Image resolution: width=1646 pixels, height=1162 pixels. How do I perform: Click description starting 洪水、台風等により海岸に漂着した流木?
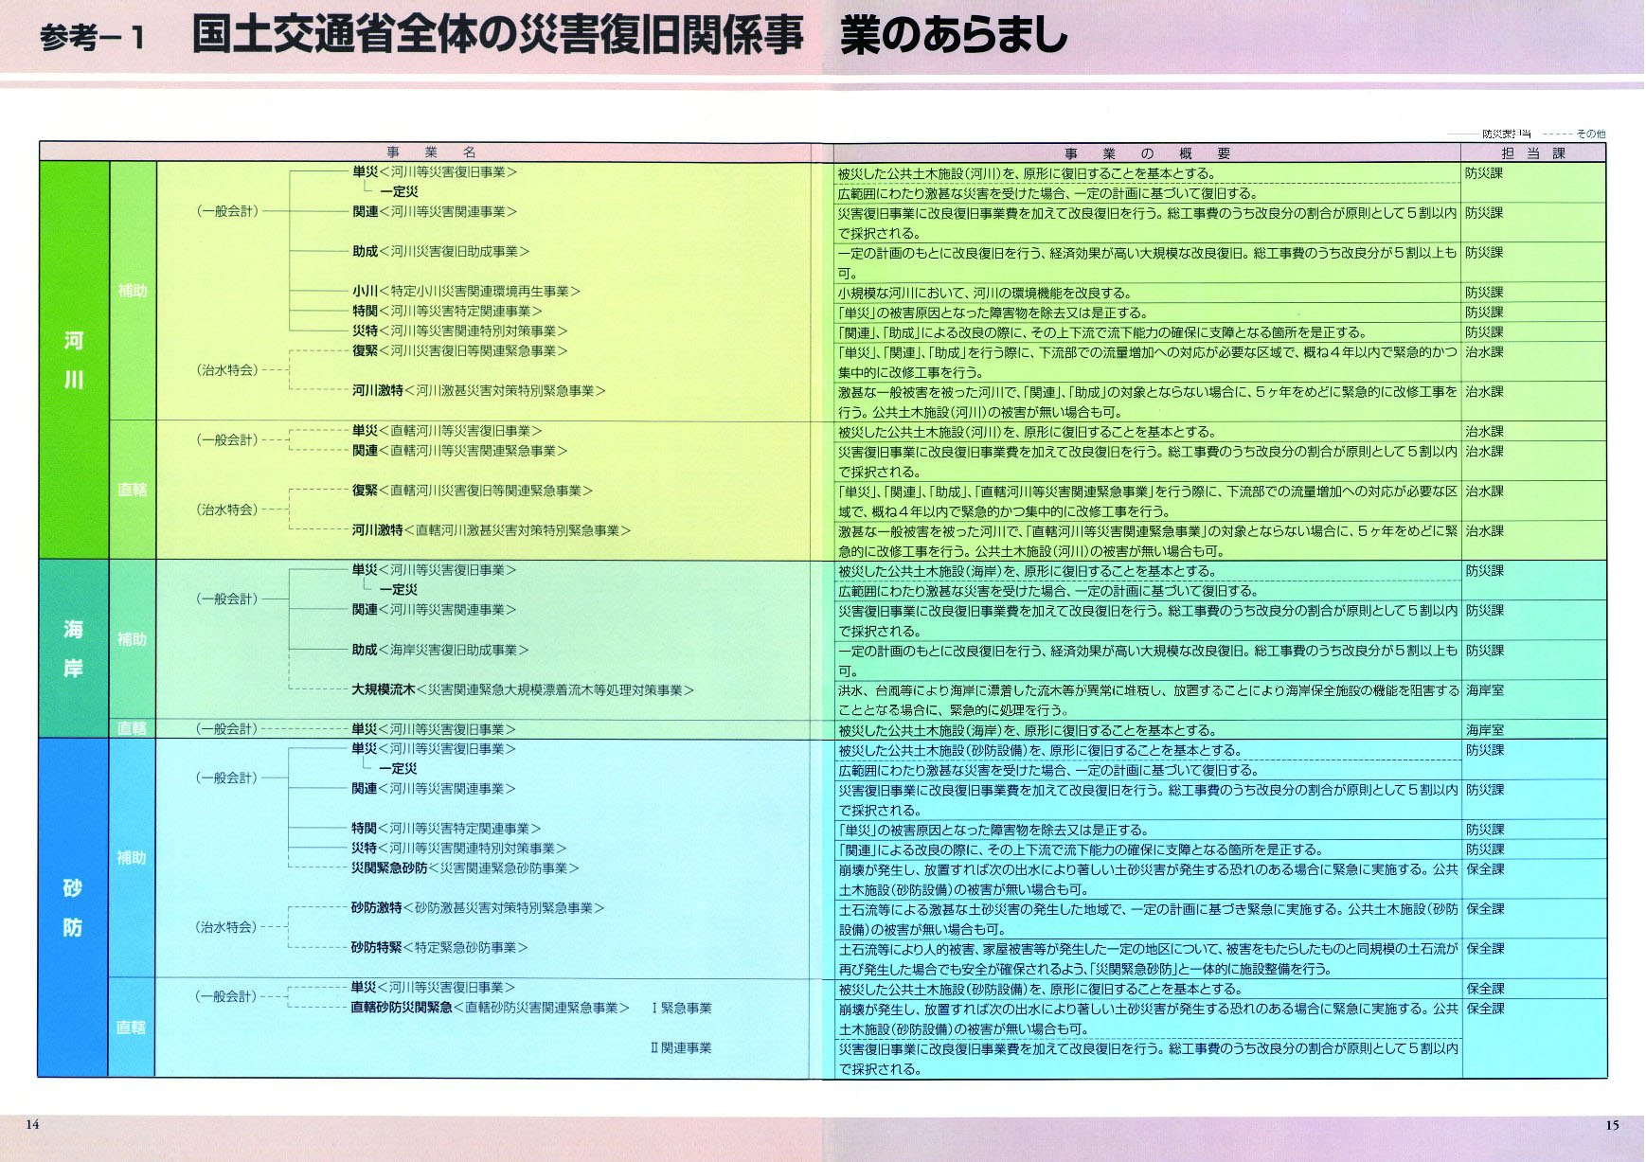point(1148,700)
